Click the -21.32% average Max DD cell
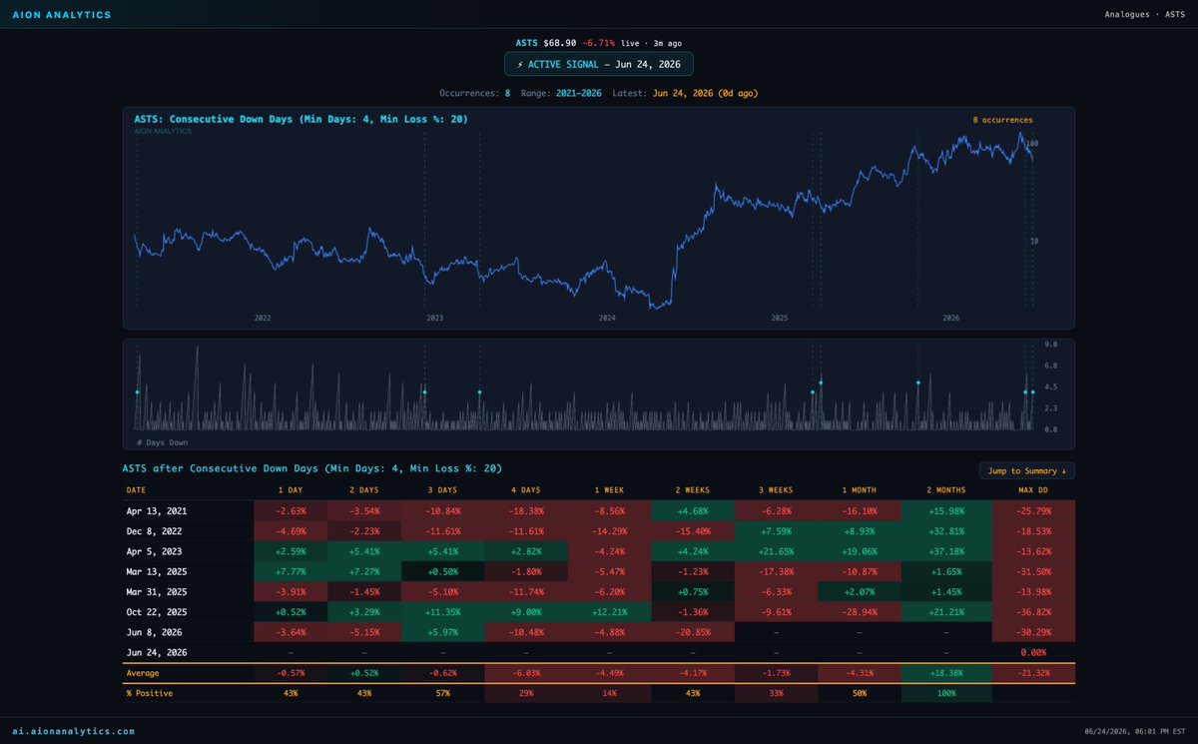Screen dimensions: 1198x744 [x=1033, y=673]
